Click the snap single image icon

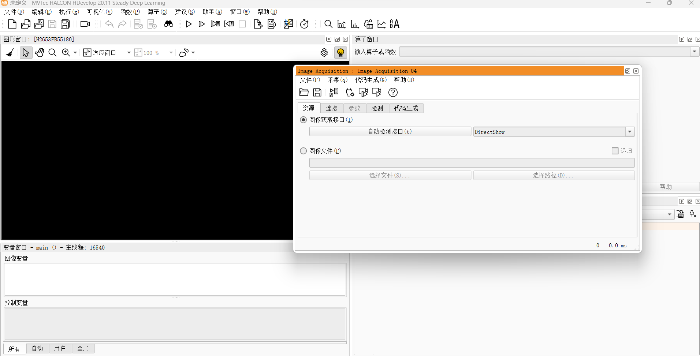click(363, 92)
